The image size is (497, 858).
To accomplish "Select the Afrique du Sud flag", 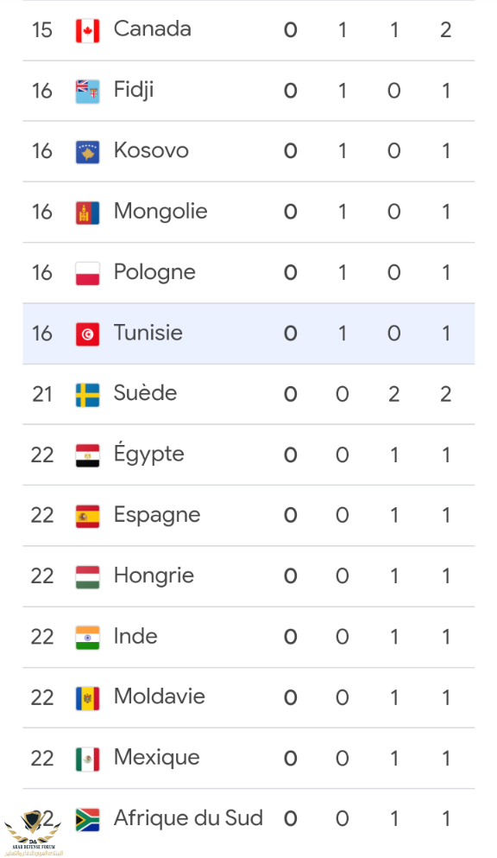I will click(87, 820).
